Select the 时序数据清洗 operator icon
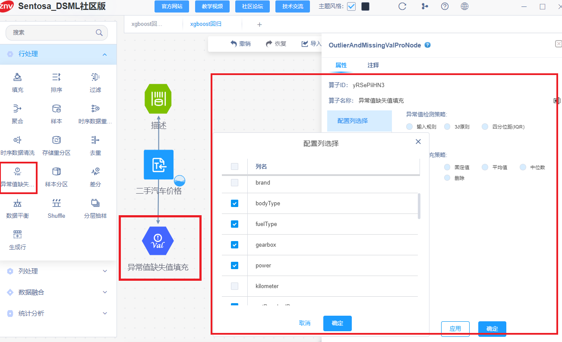This screenshot has width=562, height=342. point(18,140)
